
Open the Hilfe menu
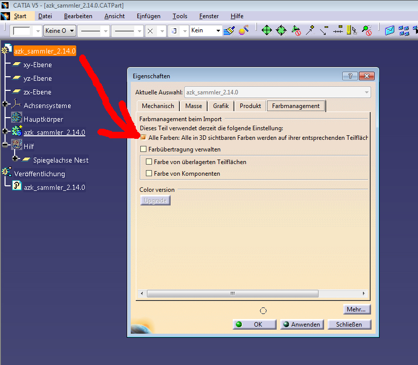(x=237, y=16)
